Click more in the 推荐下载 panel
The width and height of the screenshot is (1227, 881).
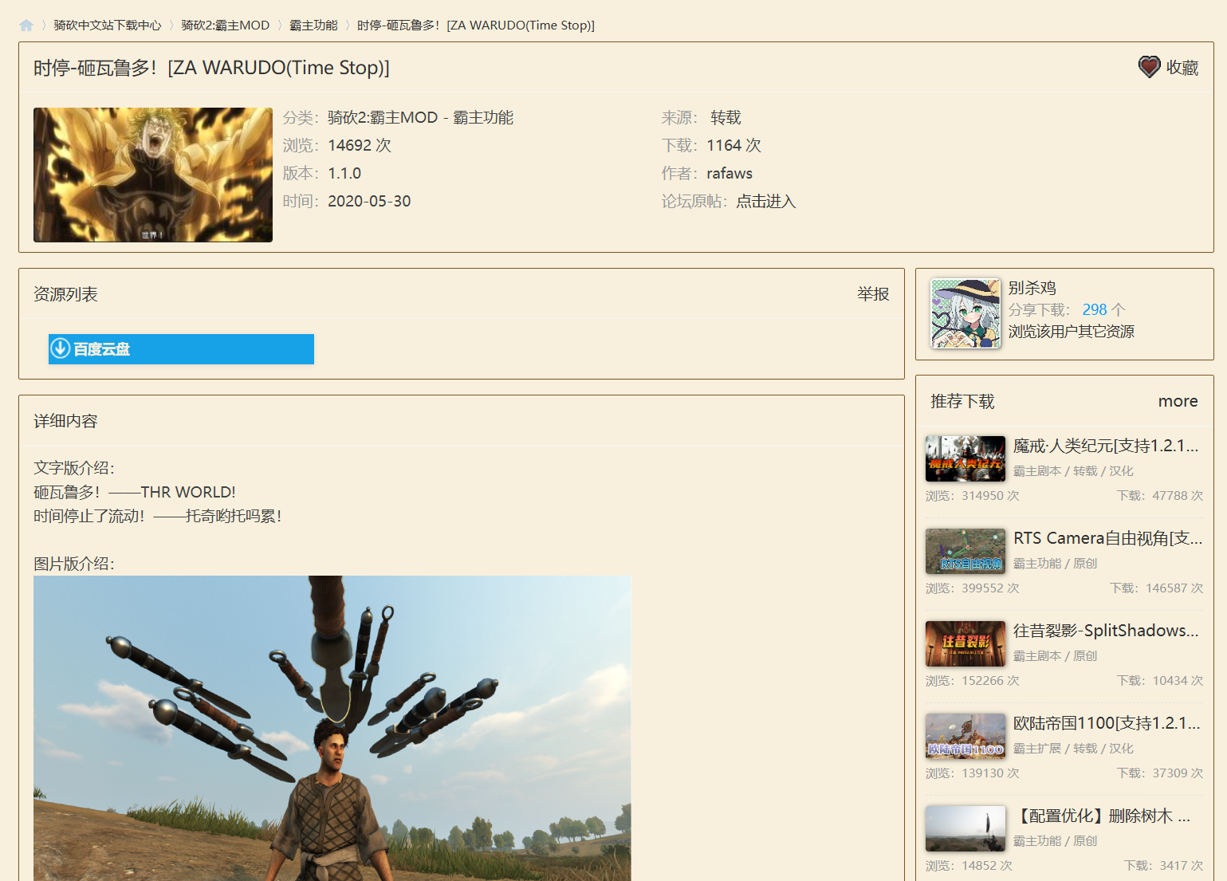pos(1178,401)
